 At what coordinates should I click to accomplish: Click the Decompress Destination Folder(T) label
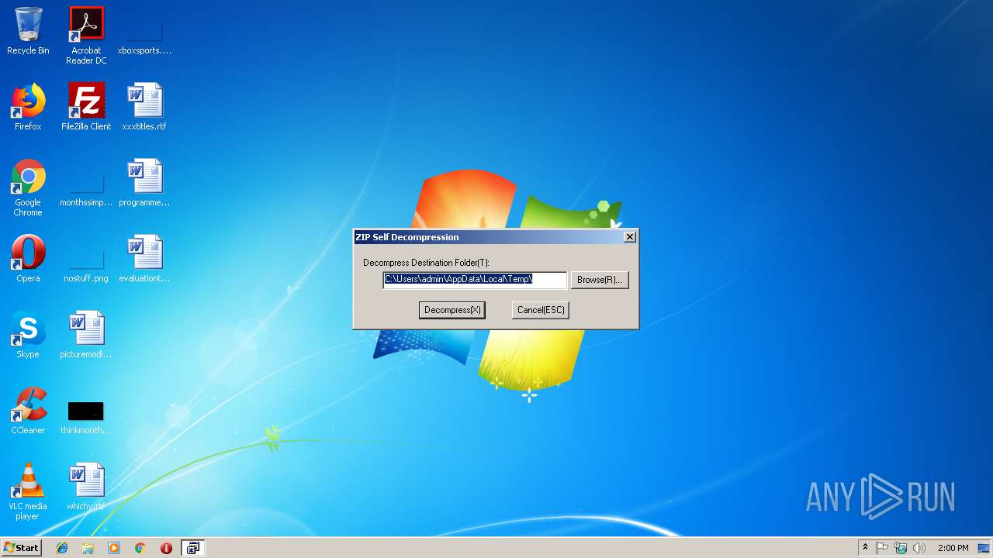coord(426,263)
